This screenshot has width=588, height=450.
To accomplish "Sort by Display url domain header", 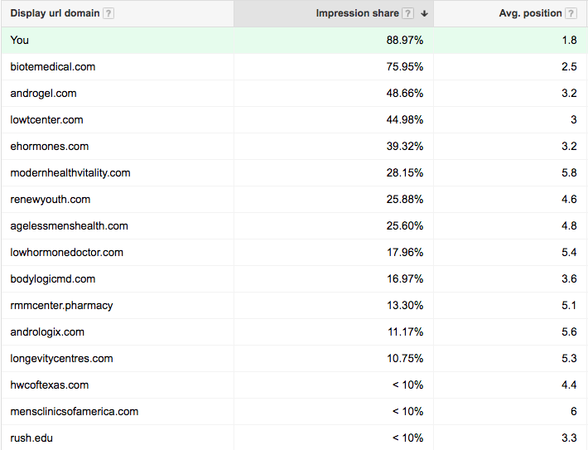I will click(55, 13).
